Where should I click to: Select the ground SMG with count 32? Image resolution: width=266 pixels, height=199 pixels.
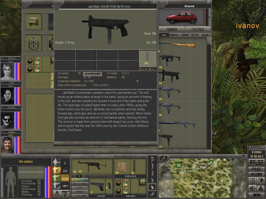pos(169,60)
